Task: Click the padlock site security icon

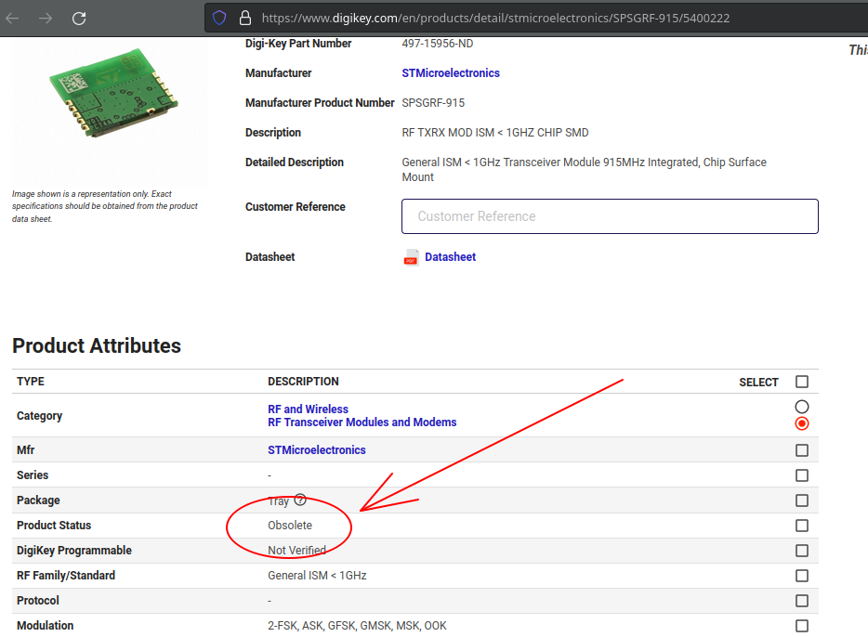Action: [x=243, y=18]
